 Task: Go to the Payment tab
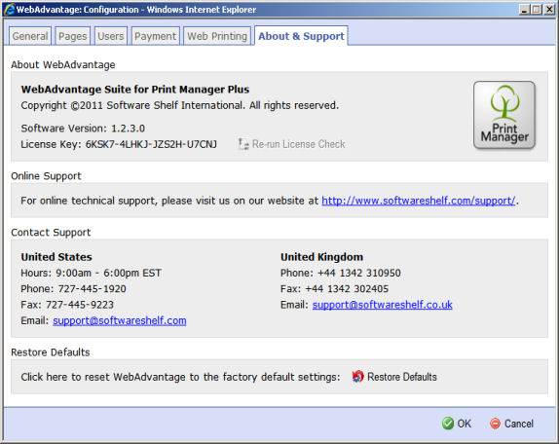155,36
